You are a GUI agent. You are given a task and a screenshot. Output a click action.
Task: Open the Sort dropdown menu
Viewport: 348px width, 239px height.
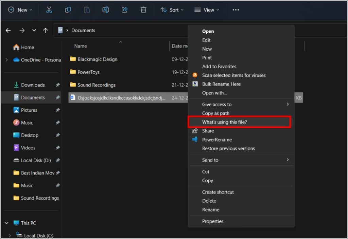pyautogui.click(x=172, y=10)
